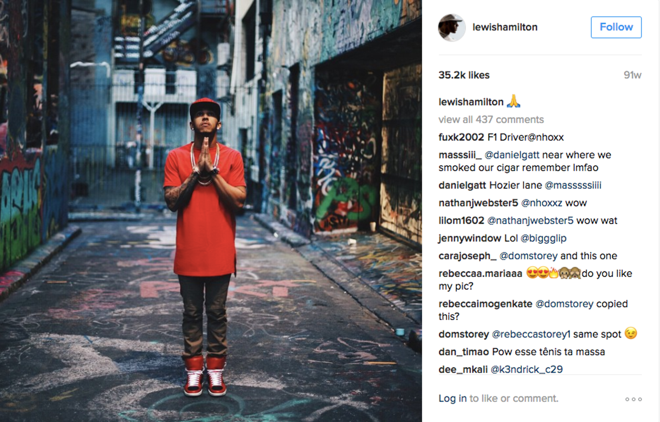Follow the @nhoxxz mention
The height and width of the screenshot is (422, 660).
[x=542, y=203]
